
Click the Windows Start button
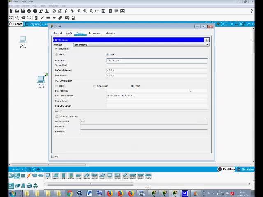[13, 193]
